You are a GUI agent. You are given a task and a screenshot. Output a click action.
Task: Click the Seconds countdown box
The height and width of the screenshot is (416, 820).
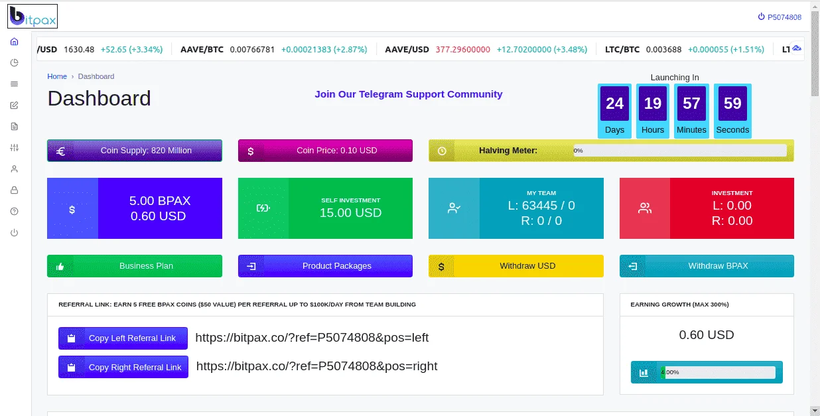click(732, 111)
